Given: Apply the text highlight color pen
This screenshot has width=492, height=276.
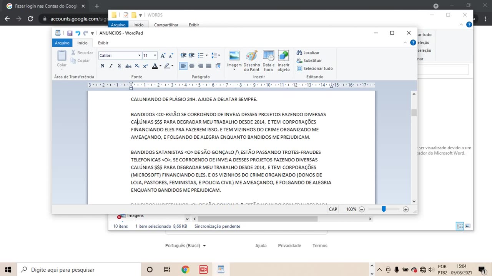Looking at the screenshot, I should click(x=167, y=66).
